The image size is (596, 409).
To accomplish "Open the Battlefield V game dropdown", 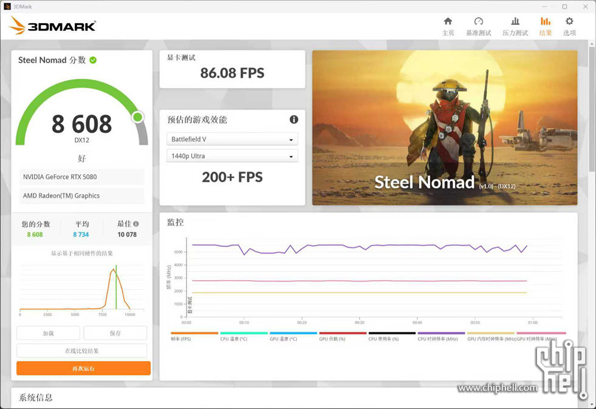I will pyautogui.click(x=232, y=139).
